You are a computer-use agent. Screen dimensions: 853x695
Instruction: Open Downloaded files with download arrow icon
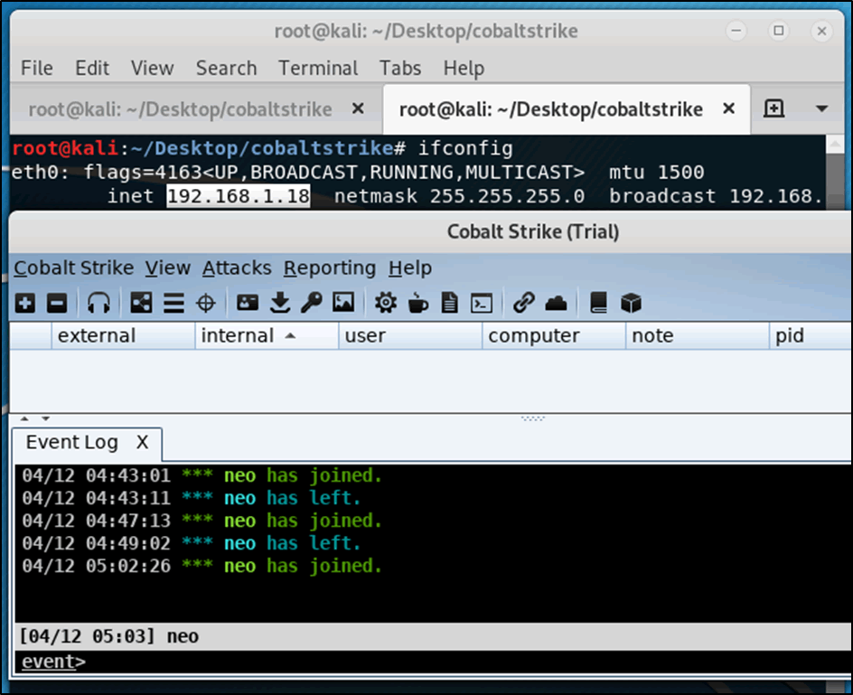tap(279, 303)
